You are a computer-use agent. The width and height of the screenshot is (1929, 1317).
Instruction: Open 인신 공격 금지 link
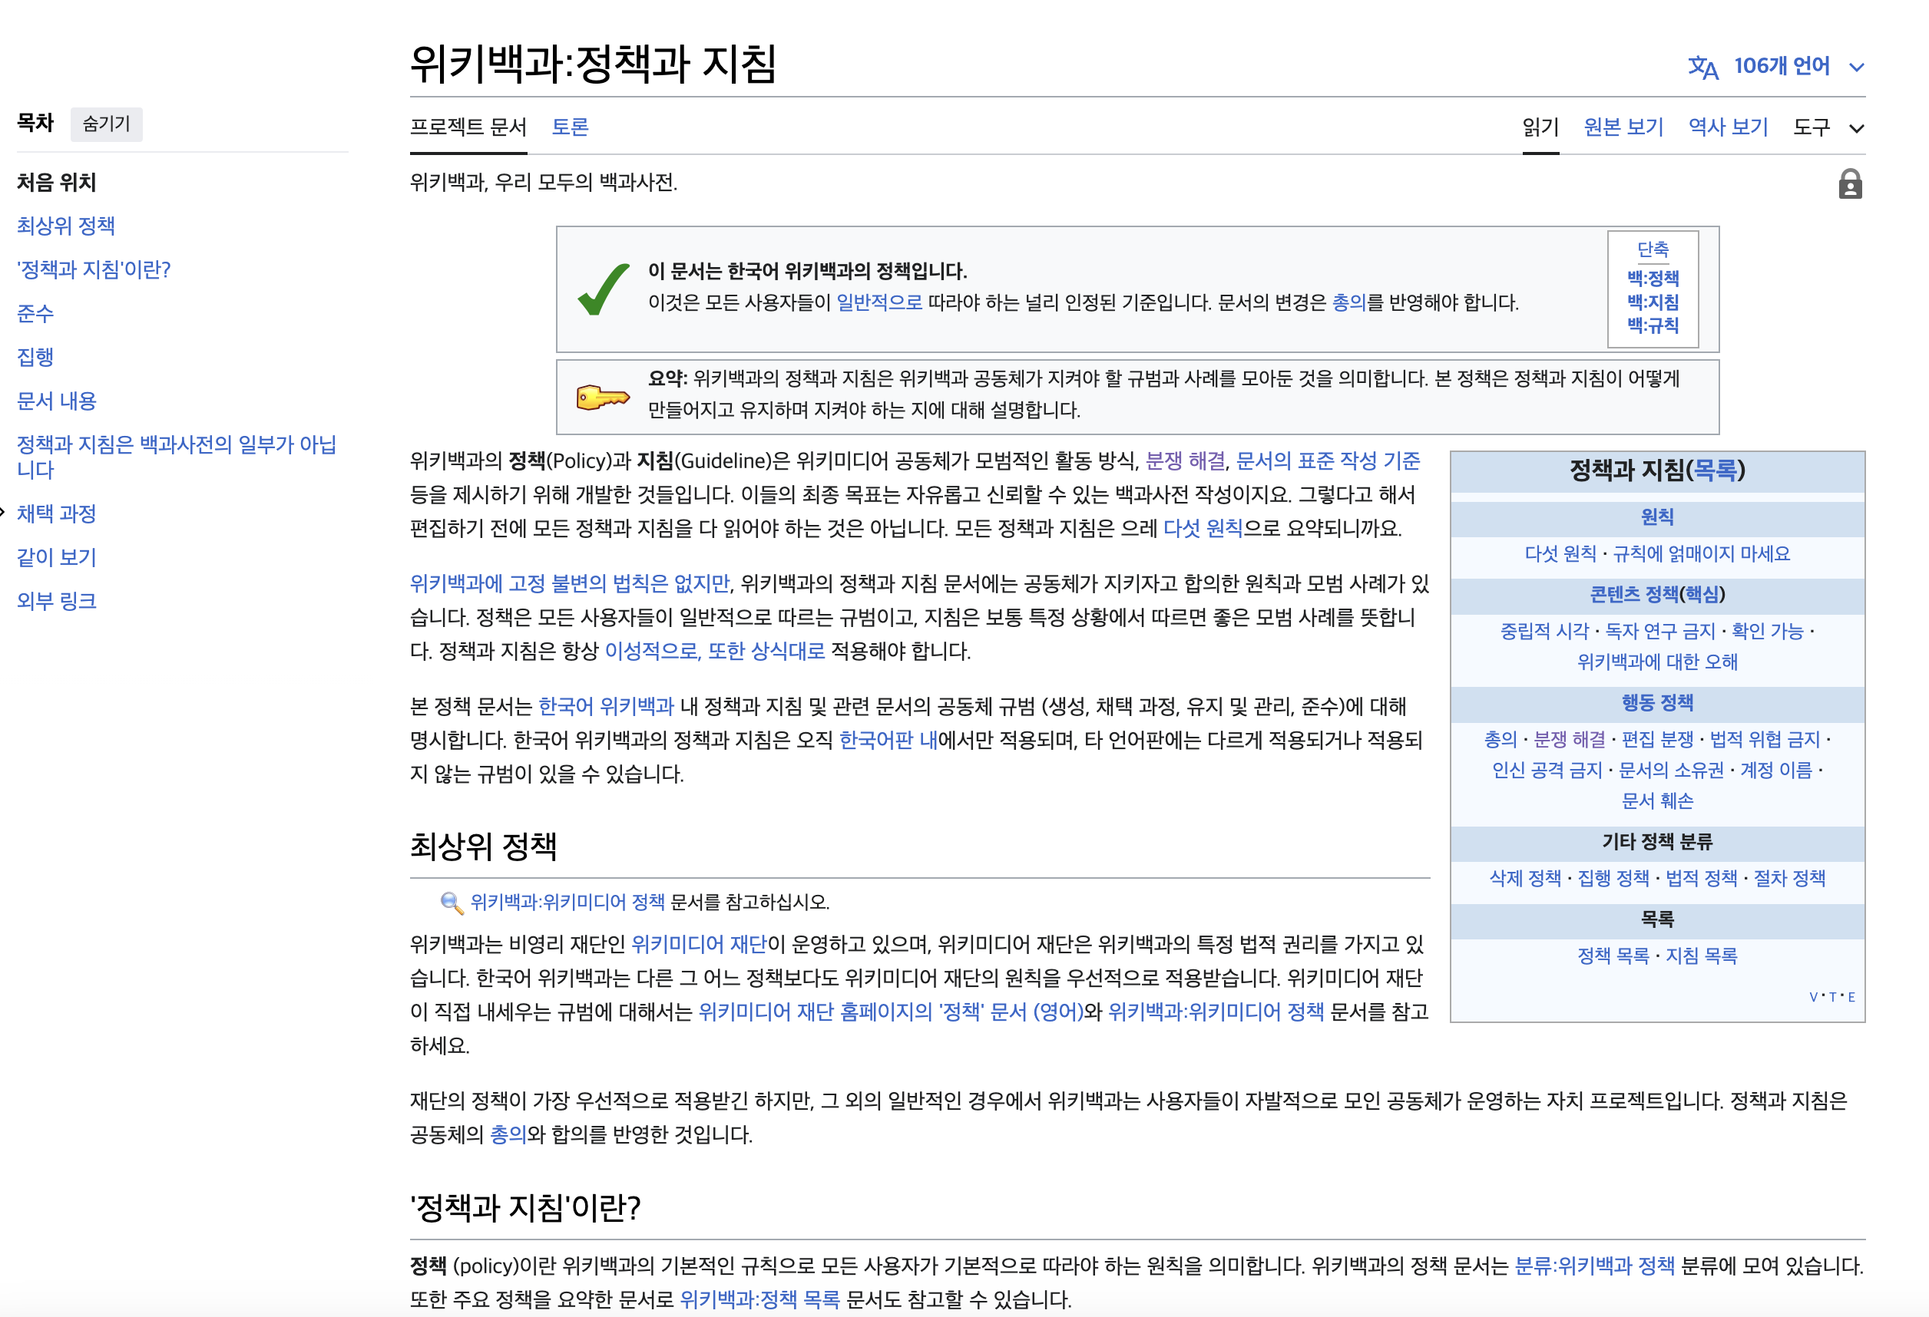pyautogui.click(x=1547, y=771)
